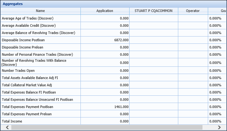Select Total Expenses Balance Unsecured FI Postloan
227x131 pixels.
click(37, 100)
